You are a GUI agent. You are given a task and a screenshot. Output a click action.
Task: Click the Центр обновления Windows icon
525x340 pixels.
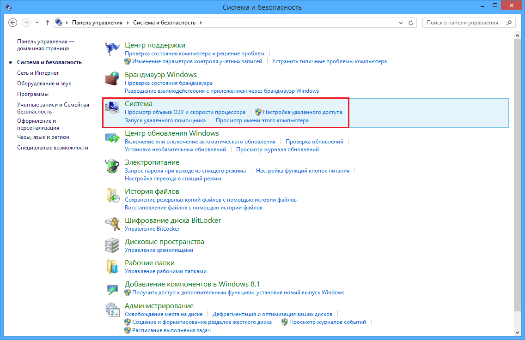[x=112, y=137]
